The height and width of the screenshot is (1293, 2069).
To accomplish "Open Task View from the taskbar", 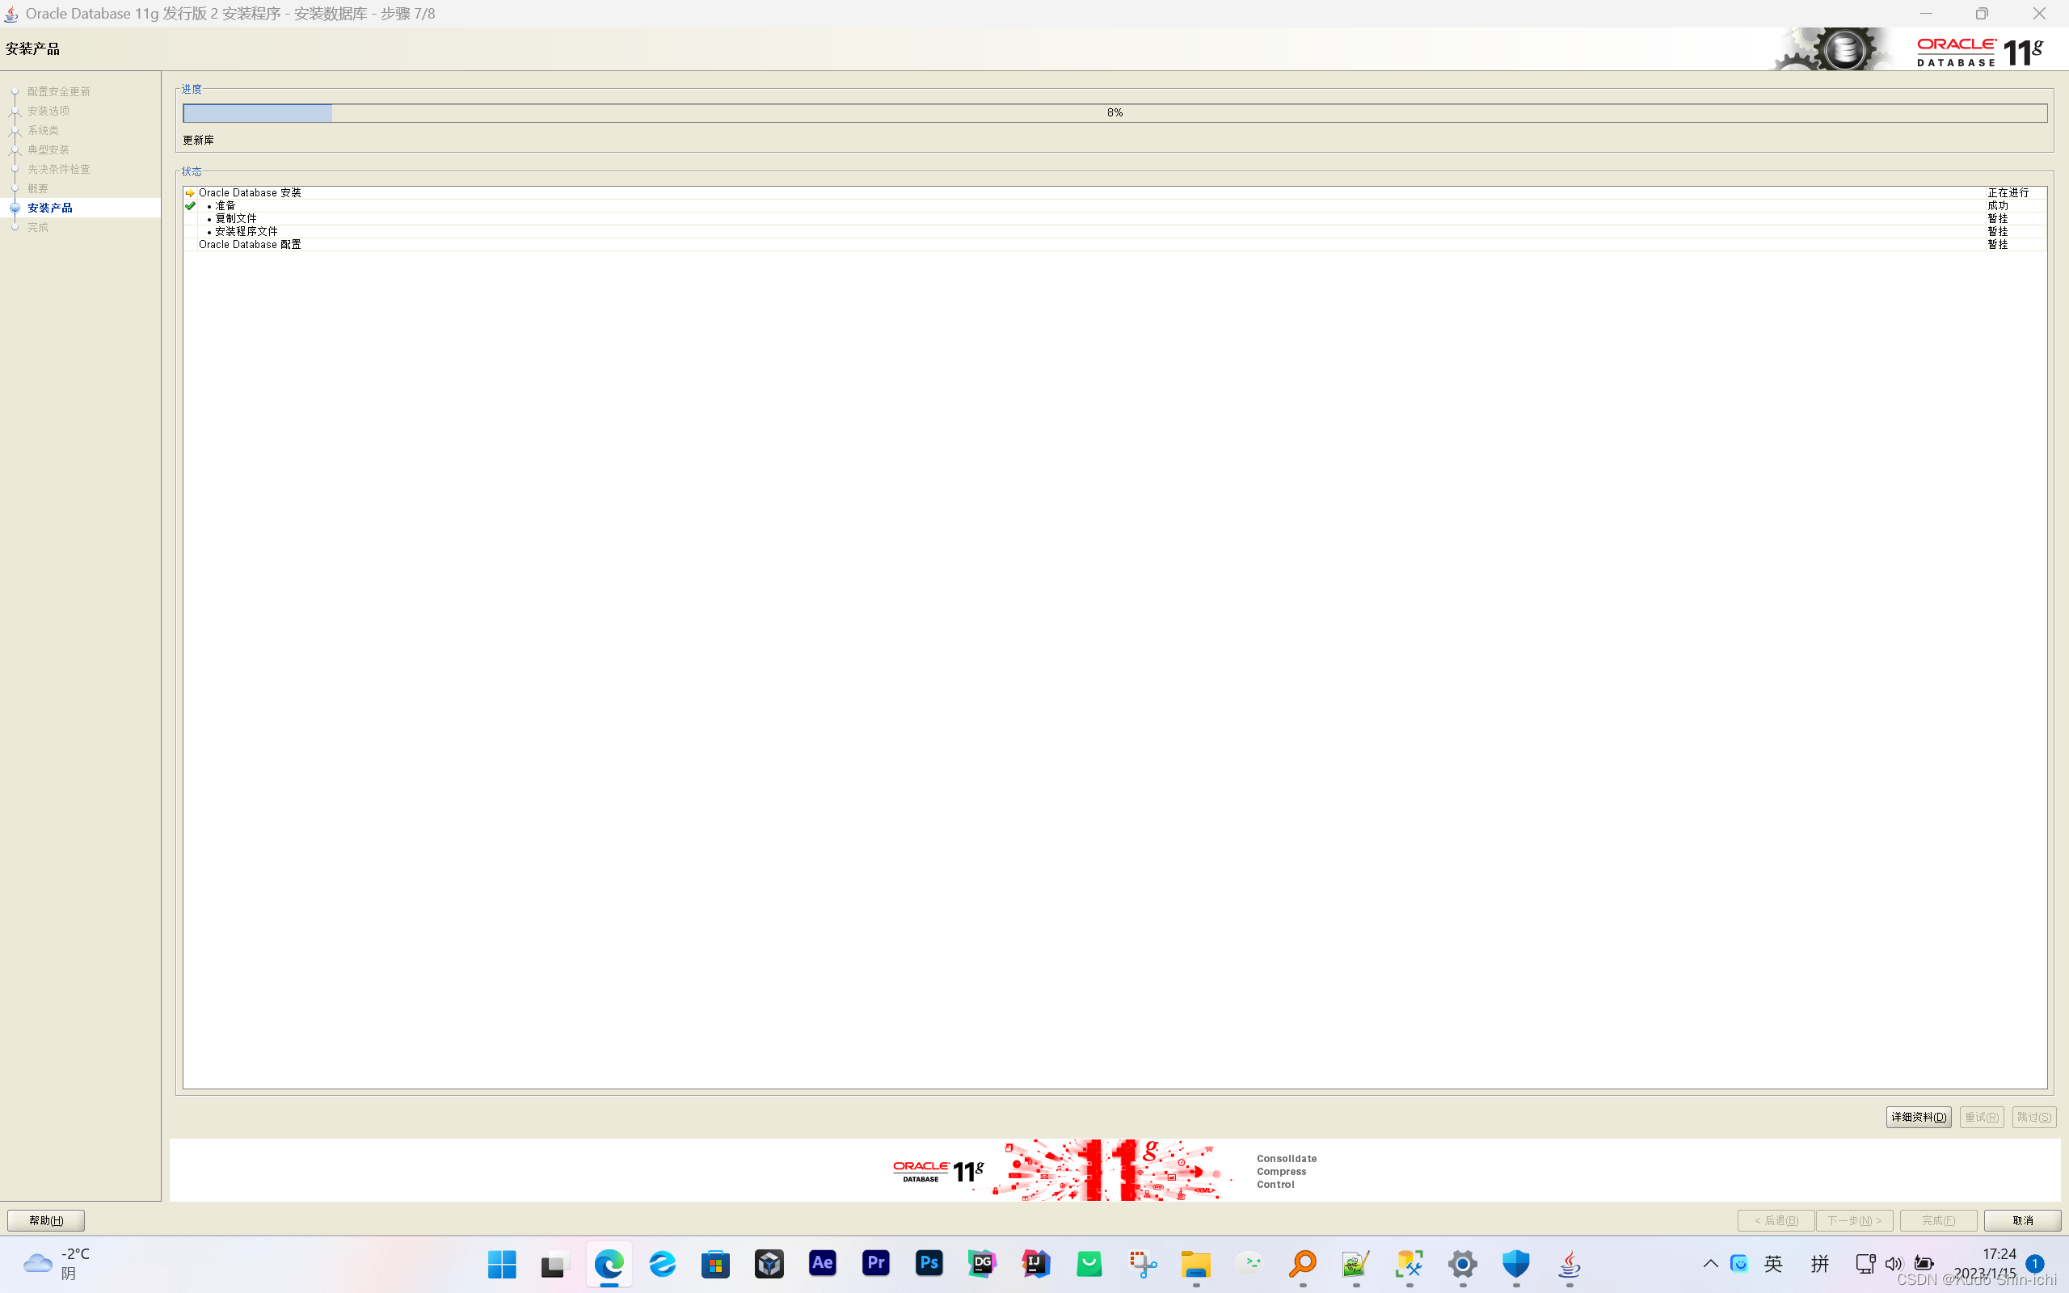I will [x=555, y=1263].
